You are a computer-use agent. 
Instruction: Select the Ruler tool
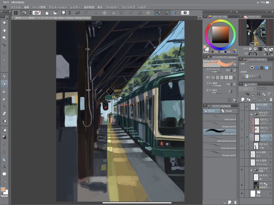4,159
